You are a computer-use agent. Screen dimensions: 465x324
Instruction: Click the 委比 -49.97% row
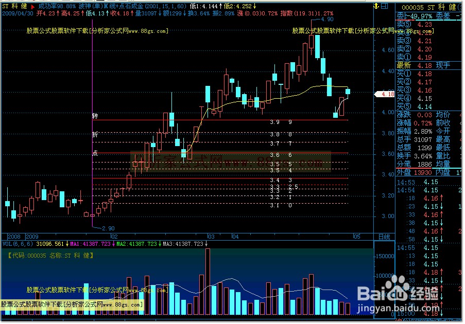(x=414, y=16)
